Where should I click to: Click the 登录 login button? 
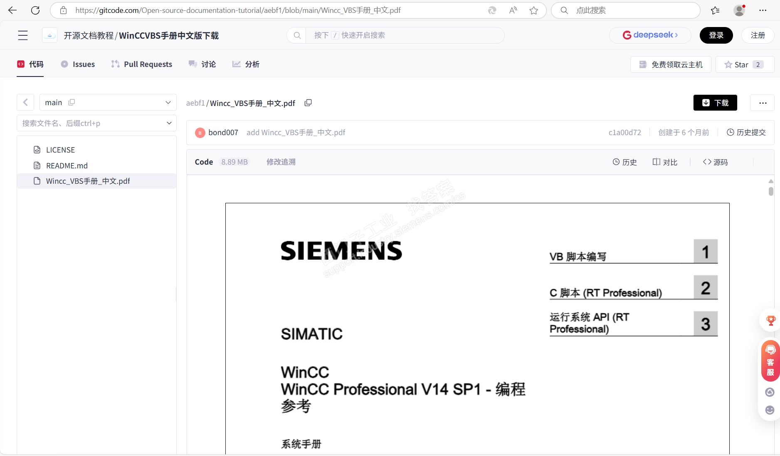point(716,35)
